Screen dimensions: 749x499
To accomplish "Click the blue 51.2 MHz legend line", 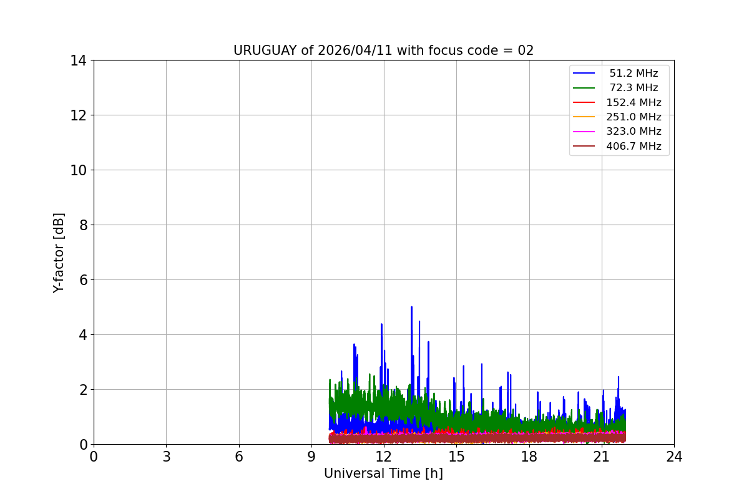I will point(584,74).
